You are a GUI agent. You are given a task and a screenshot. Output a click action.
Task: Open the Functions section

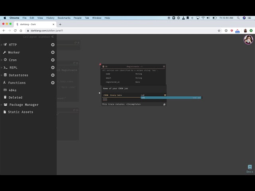(x=17, y=83)
